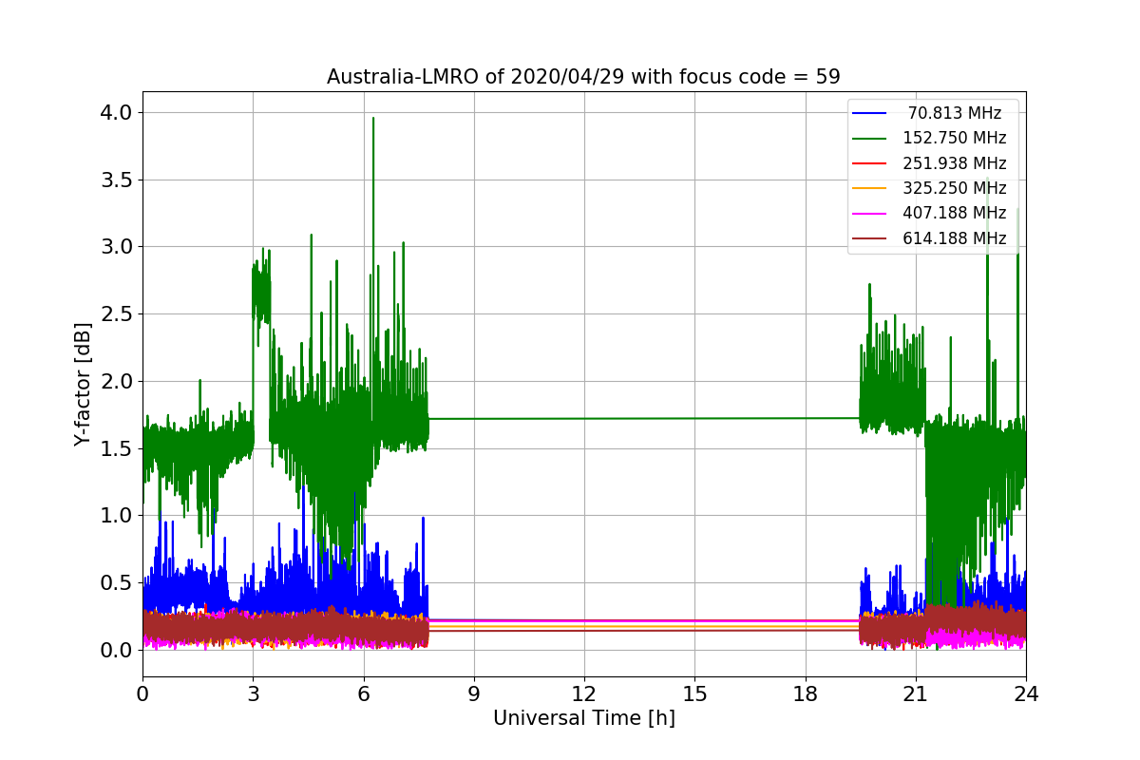Click the 3.0 tick on the y-axis
This screenshot has width=1140, height=760.
click(117, 247)
